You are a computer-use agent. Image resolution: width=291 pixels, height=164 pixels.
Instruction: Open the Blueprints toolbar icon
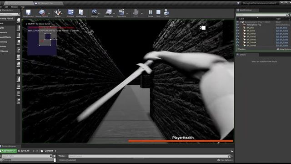109,13
